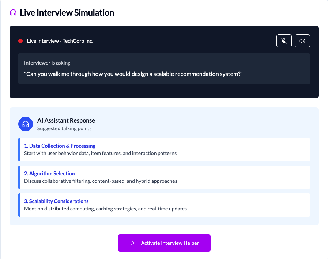
Task: Open the Scalability Considerations talking point
Action: click(56, 201)
